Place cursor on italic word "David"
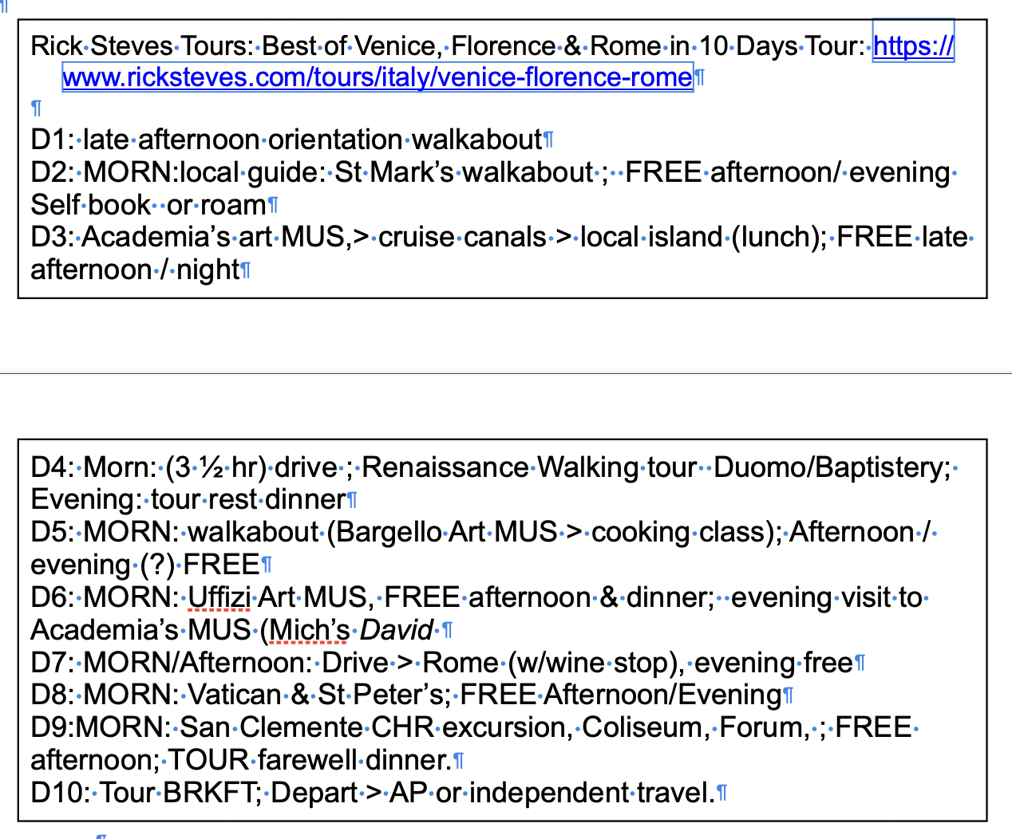 396,630
